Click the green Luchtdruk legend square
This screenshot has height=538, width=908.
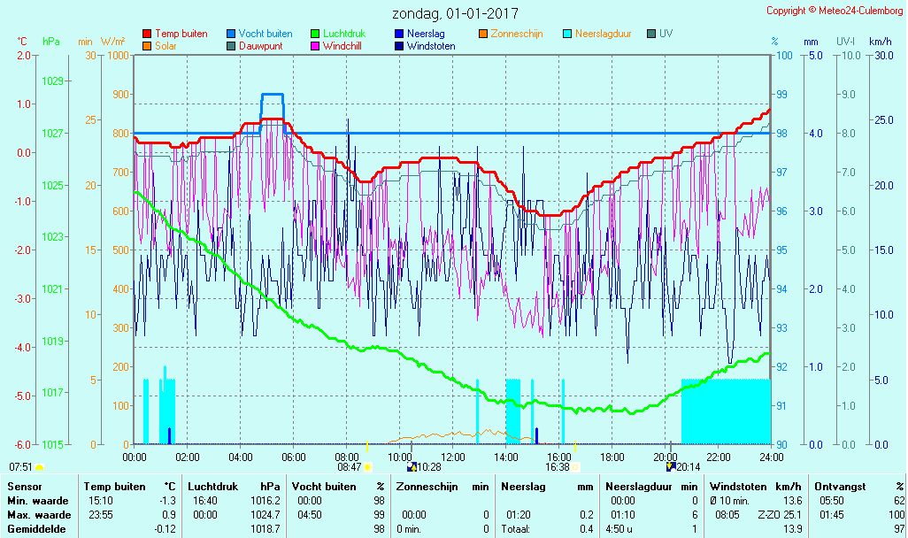click(315, 34)
